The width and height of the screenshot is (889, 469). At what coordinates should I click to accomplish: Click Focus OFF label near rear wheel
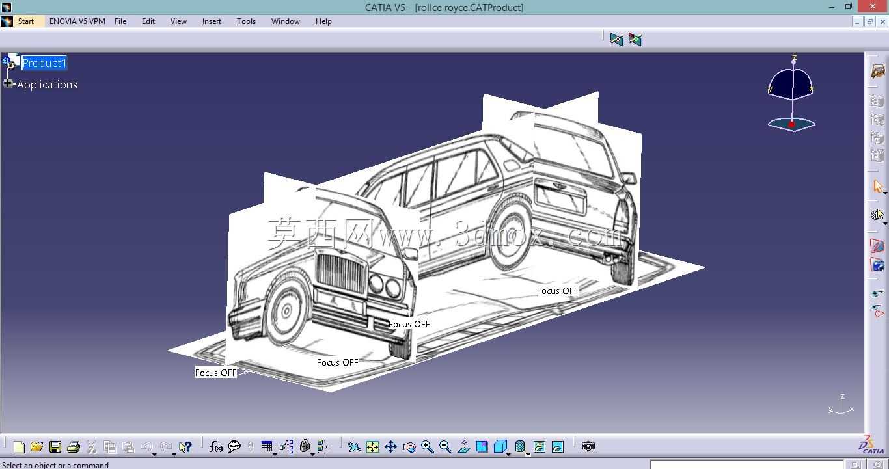557,291
